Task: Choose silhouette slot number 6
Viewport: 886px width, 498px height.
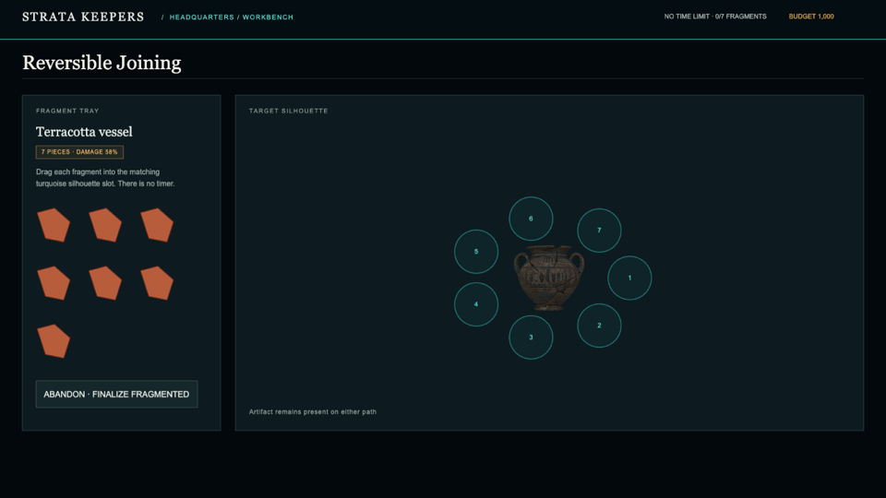Action: [x=531, y=219]
